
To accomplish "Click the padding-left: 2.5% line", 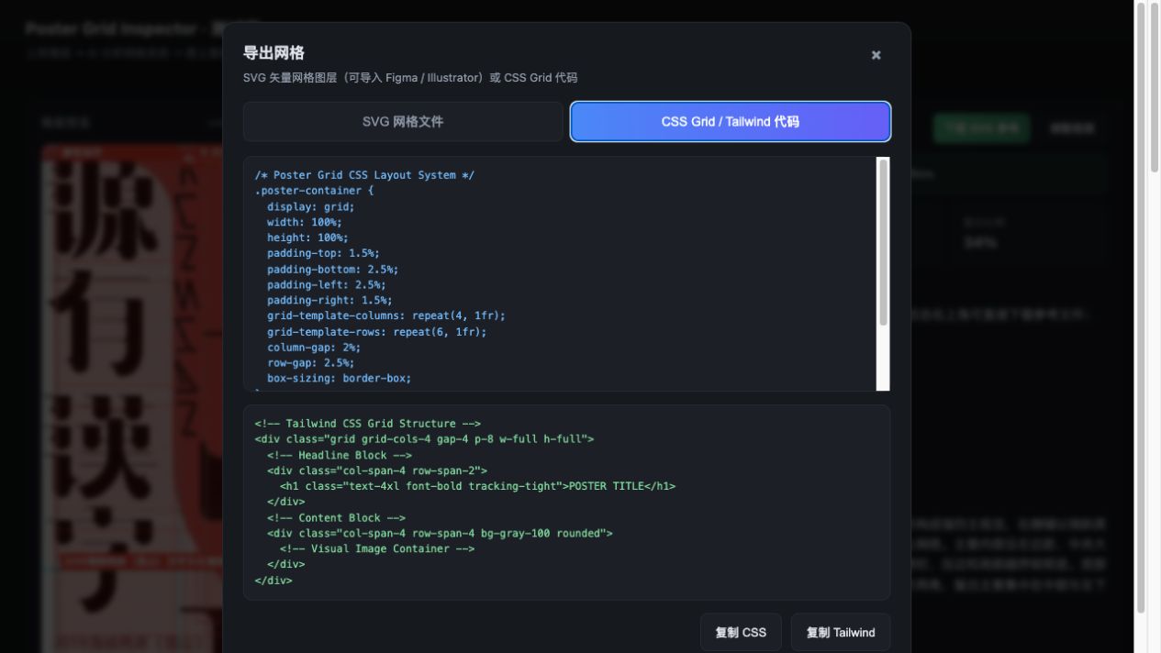I will pos(327,285).
